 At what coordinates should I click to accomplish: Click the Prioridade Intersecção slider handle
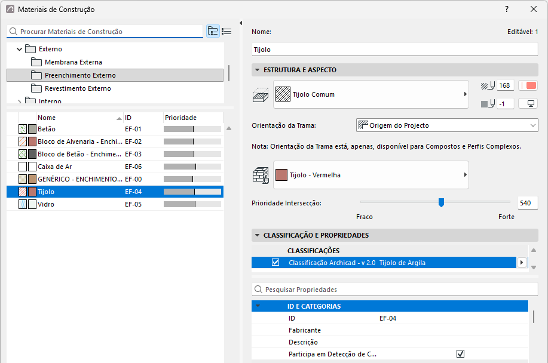(441, 202)
